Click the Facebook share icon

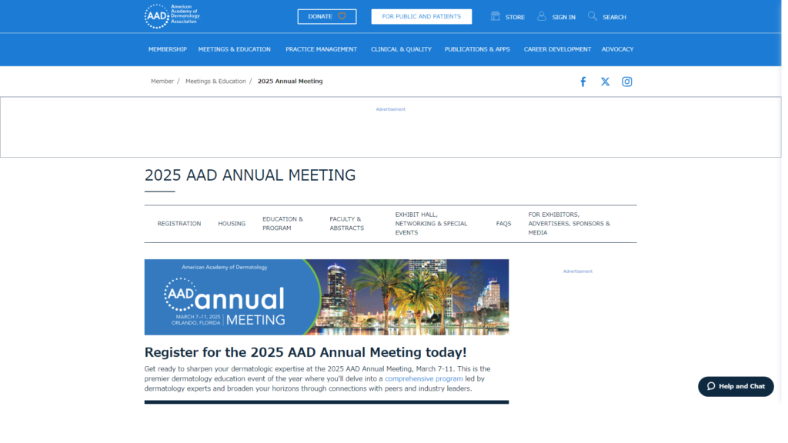(583, 81)
